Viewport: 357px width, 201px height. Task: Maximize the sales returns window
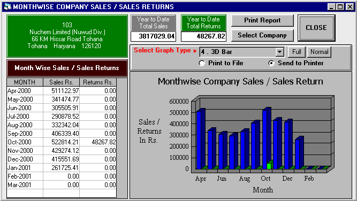(340, 7)
